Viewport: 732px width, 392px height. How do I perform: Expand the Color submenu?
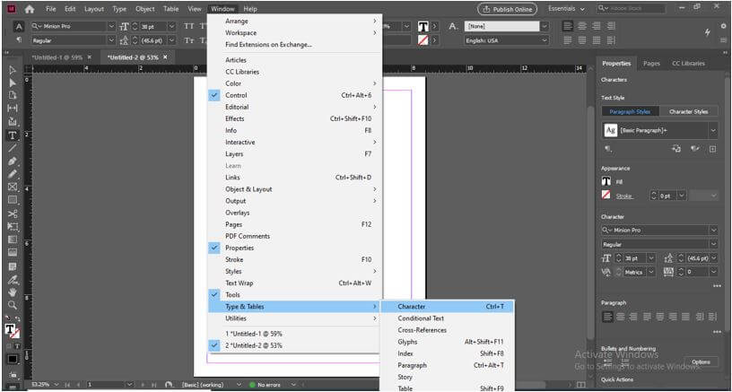click(x=295, y=83)
